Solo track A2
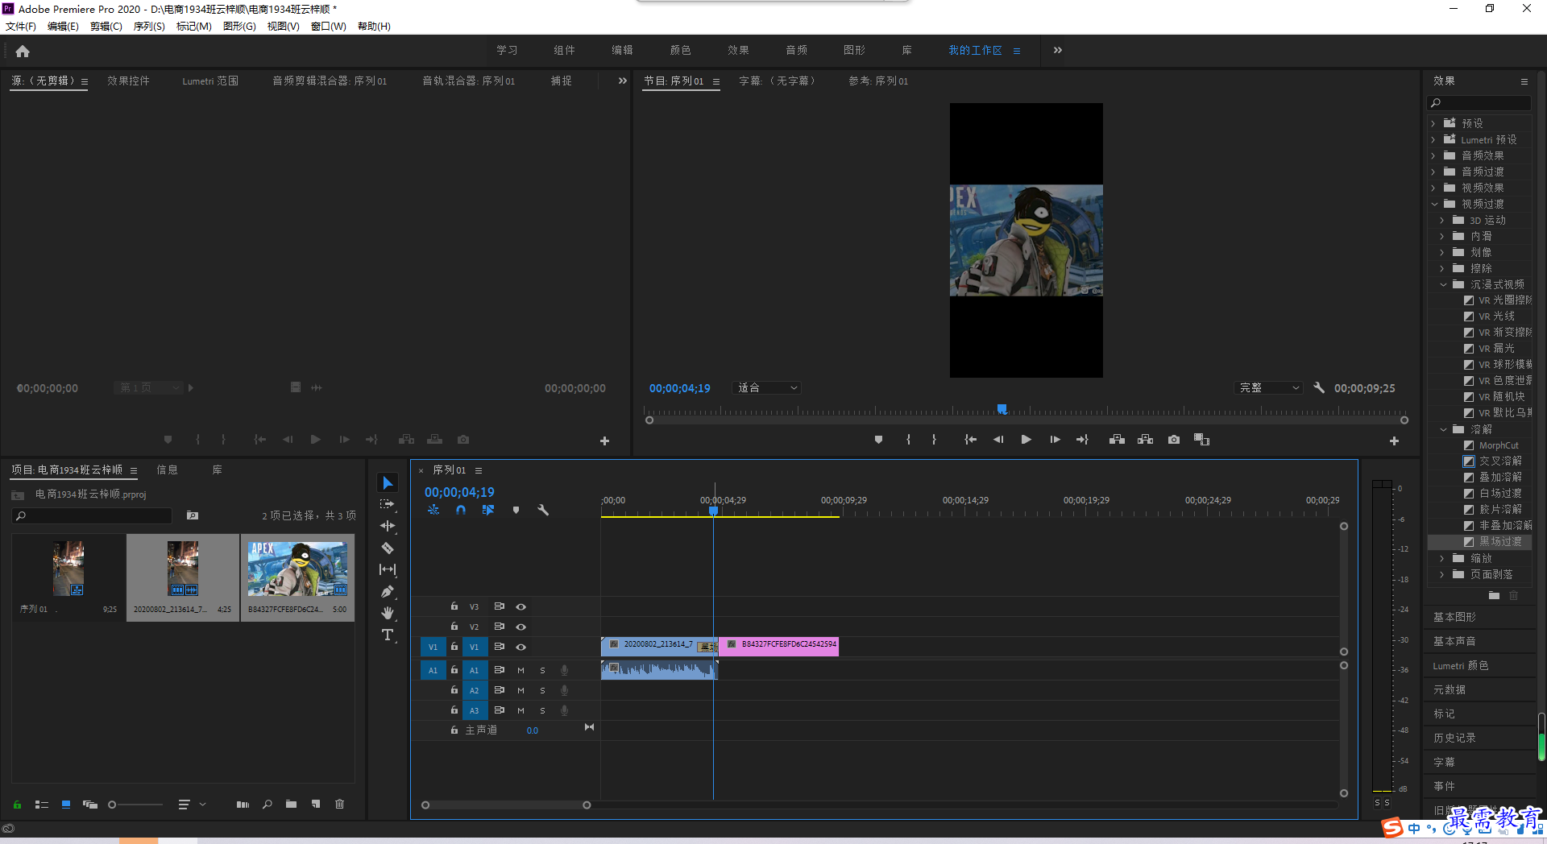Image resolution: width=1547 pixels, height=844 pixels. pos(542,690)
